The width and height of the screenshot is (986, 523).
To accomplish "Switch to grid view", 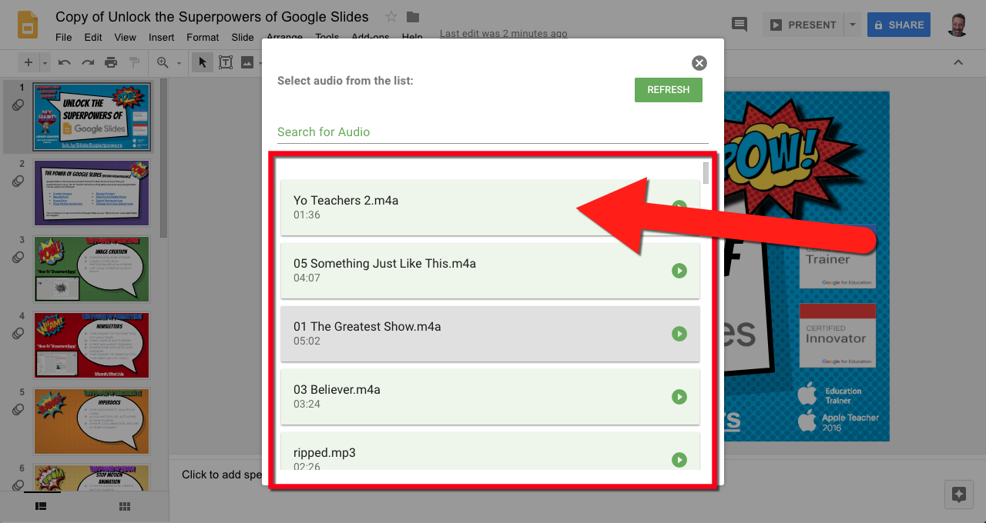I will (x=125, y=506).
